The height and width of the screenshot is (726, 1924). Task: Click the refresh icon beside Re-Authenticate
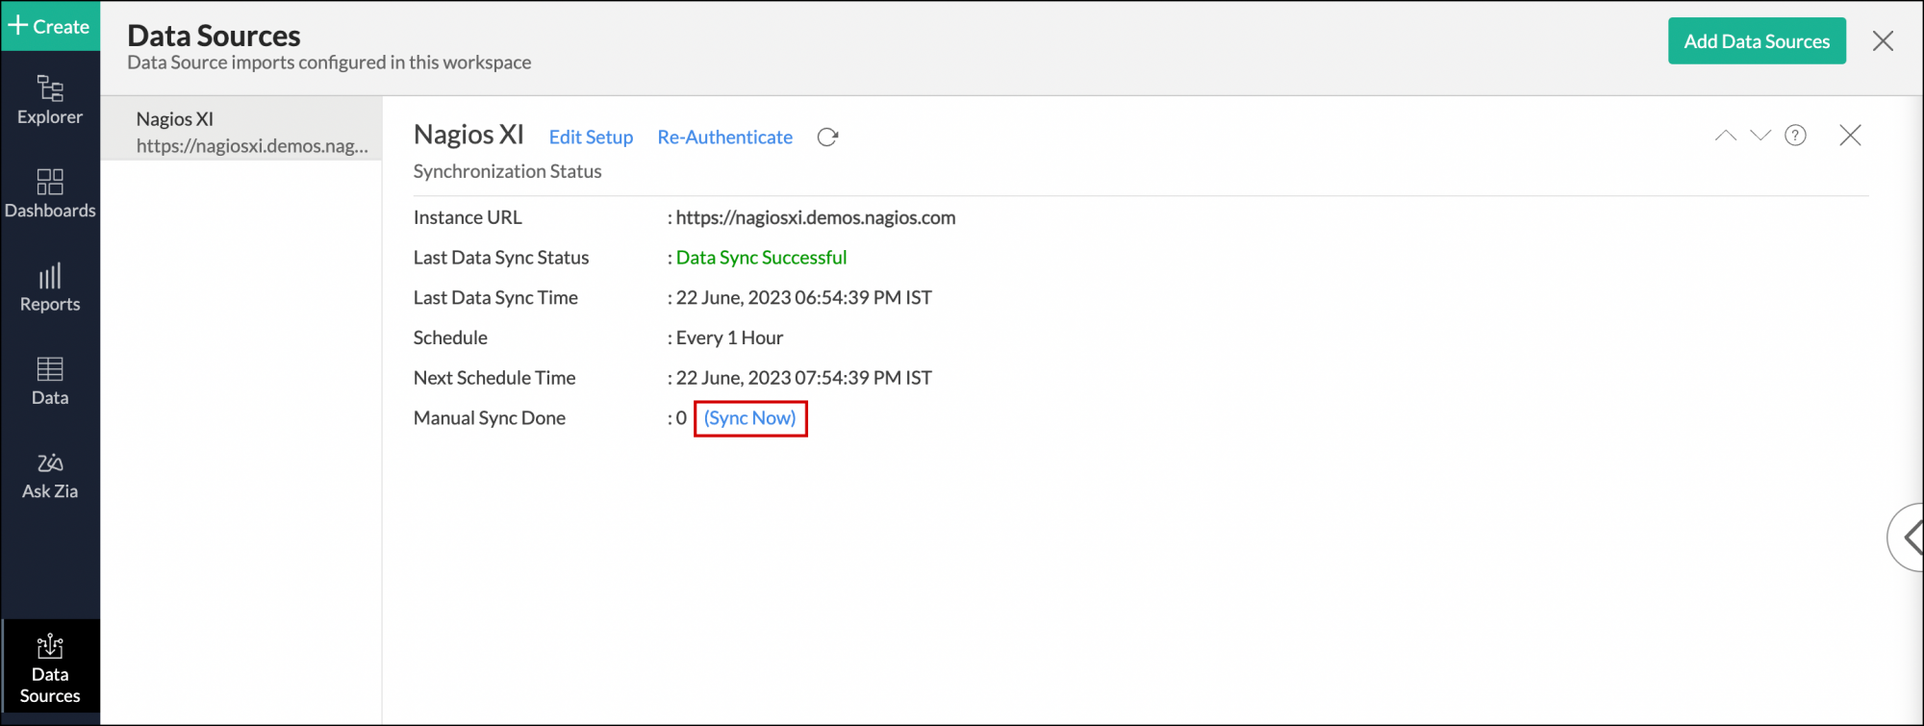pyautogui.click(x=827, y=138)
